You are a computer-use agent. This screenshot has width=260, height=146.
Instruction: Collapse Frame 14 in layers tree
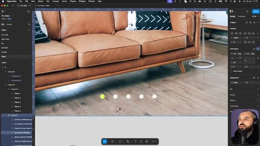point(9,89)
